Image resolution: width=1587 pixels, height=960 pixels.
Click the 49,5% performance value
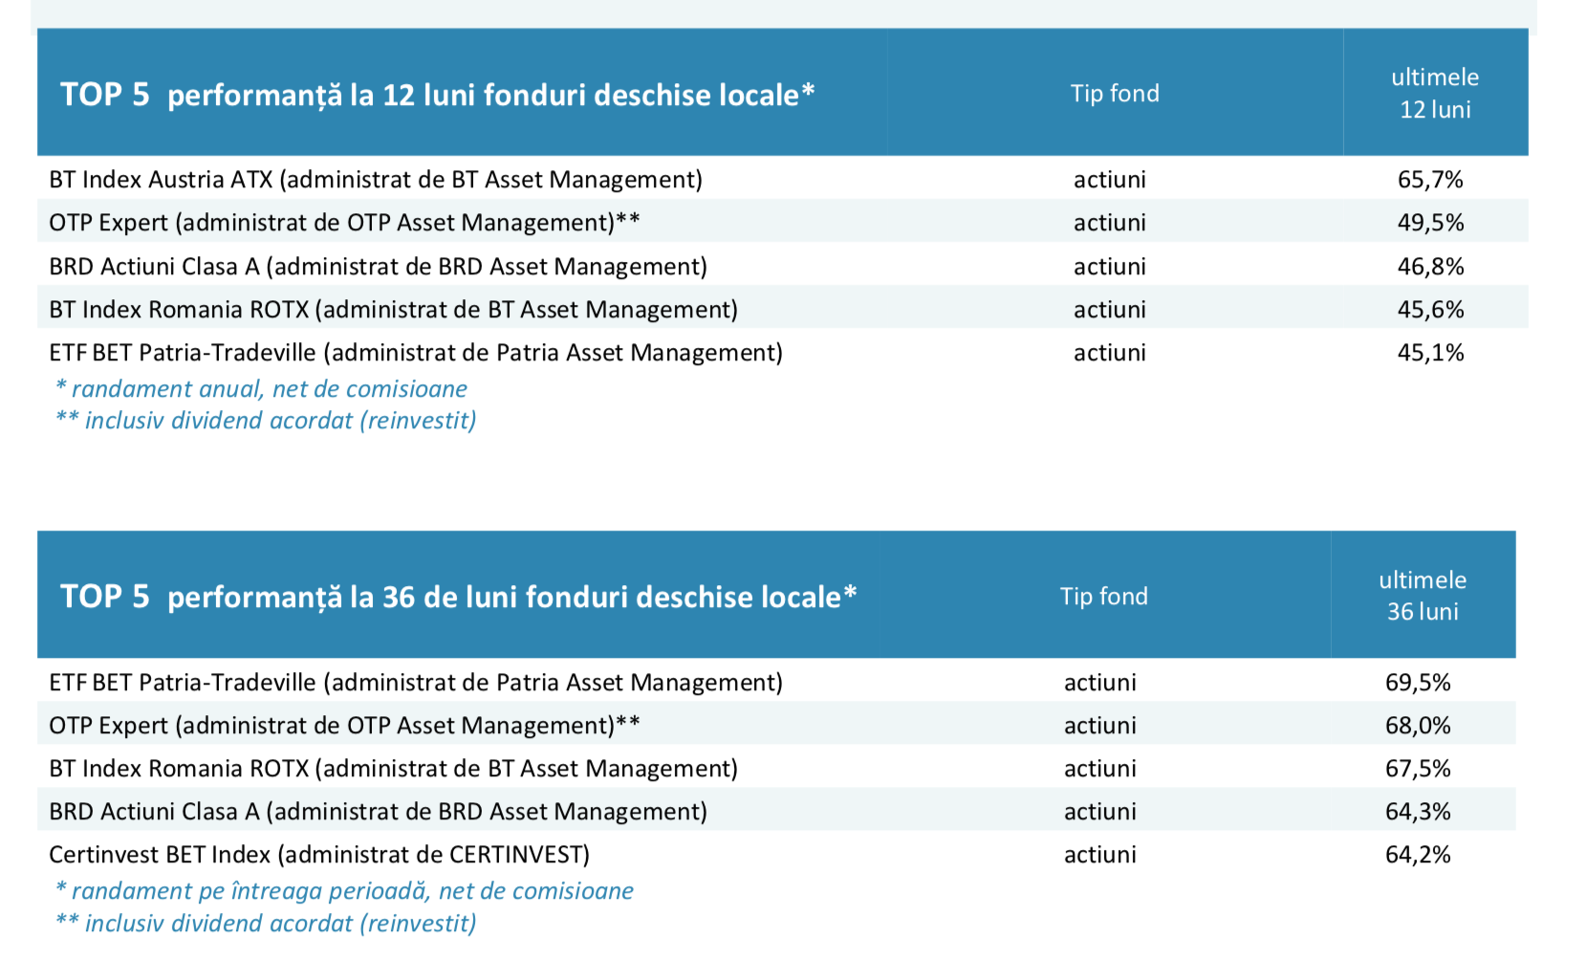1430,223
